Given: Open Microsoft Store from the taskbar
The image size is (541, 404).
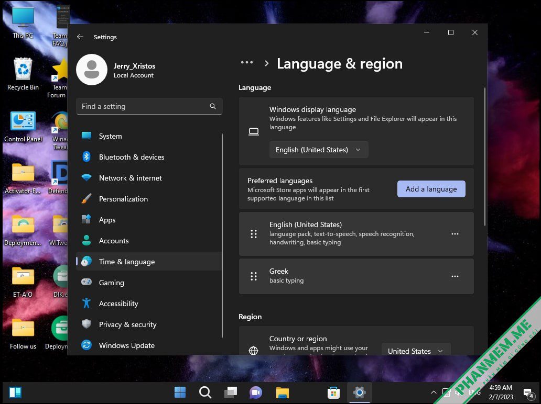Looking at the screenshot, I should [333, 392].
